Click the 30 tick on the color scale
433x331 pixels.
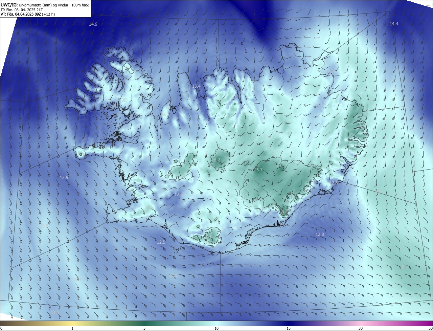coord(361,328)
